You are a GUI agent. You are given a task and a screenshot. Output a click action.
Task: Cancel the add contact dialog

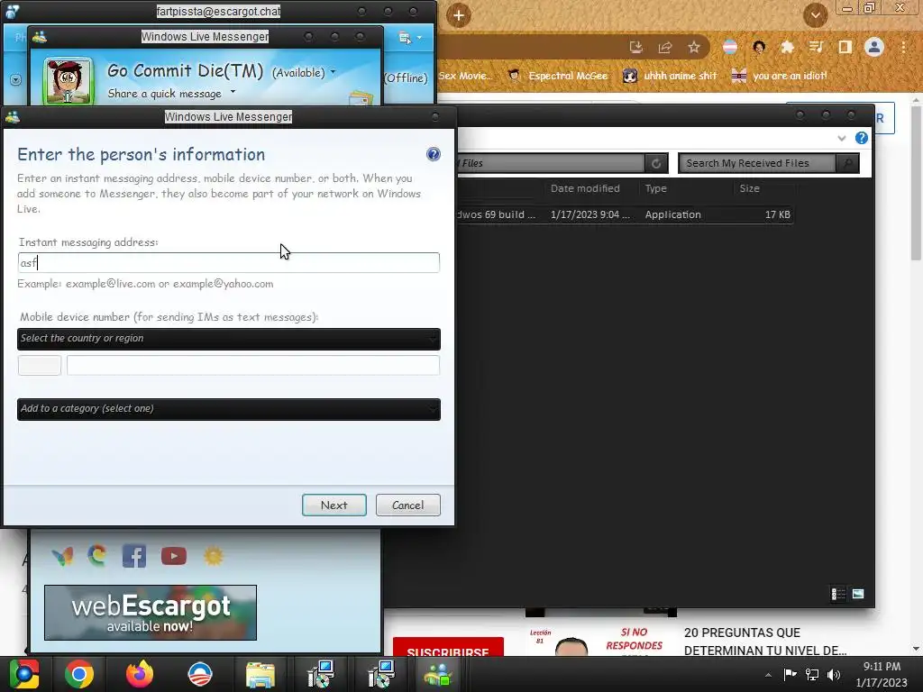[408, 505]
